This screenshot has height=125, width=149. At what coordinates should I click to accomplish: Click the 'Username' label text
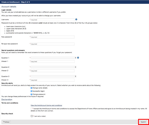[x=5, y=20]
